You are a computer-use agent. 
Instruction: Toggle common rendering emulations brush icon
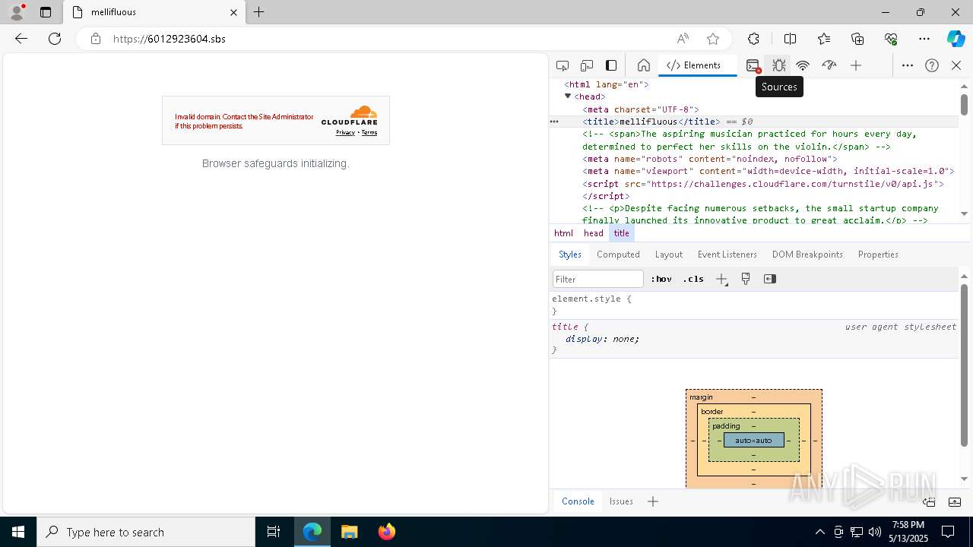tap(746, 279)
